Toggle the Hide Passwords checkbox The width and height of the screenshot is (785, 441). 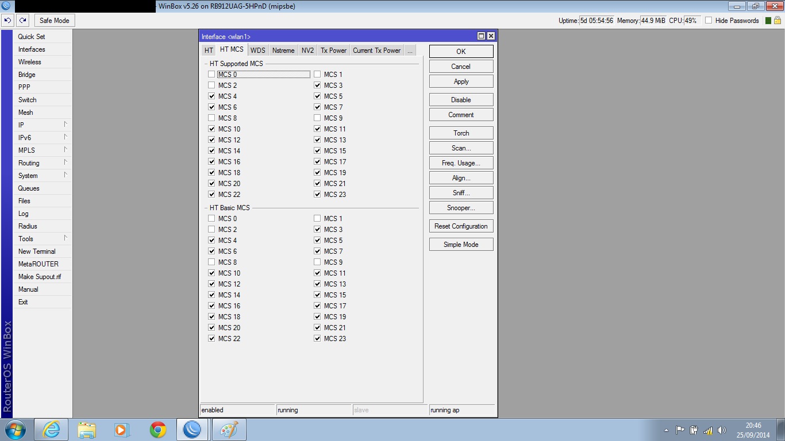(709, 21)
